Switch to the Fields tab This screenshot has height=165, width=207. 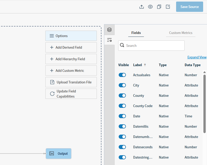click(x=136, y=33)
